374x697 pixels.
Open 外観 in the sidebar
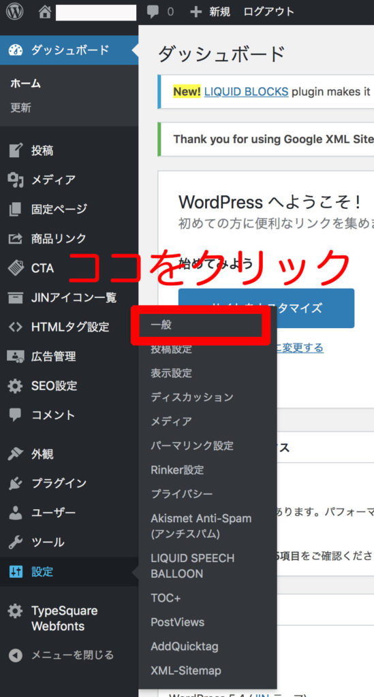(x=42, y=454)
